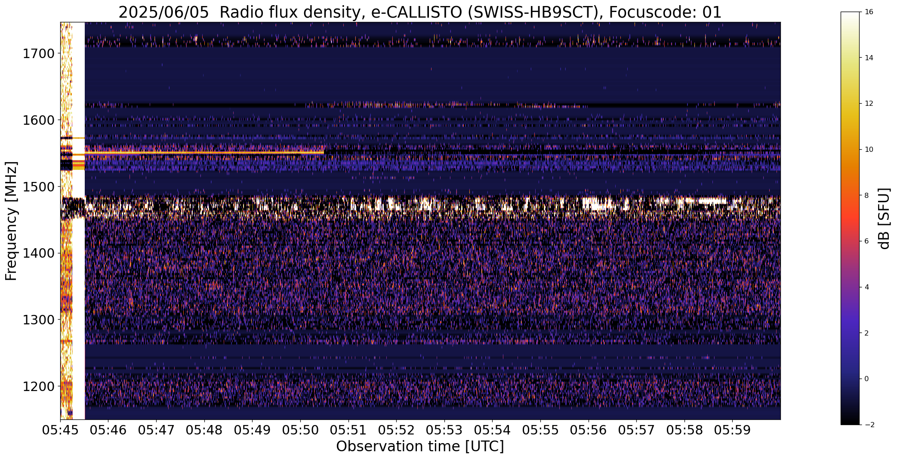This screenshot has height=459, width=897.
Task: Click the 05:55 time tick label
Action: (x=540, y=430)
